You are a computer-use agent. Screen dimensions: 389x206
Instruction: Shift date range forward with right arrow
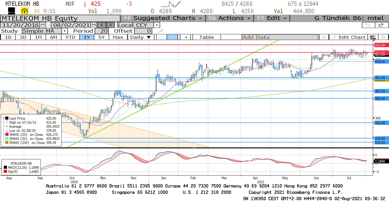tap(111, 25)
